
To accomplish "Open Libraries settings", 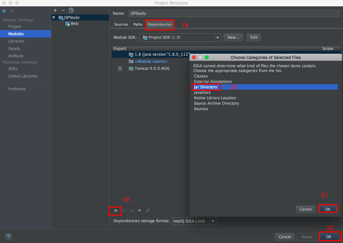I will click(16, 41).
